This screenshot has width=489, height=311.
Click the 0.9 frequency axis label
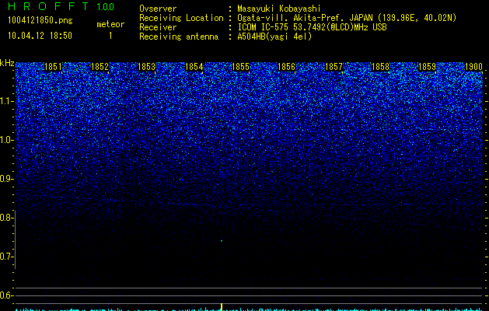coord(6,179)
